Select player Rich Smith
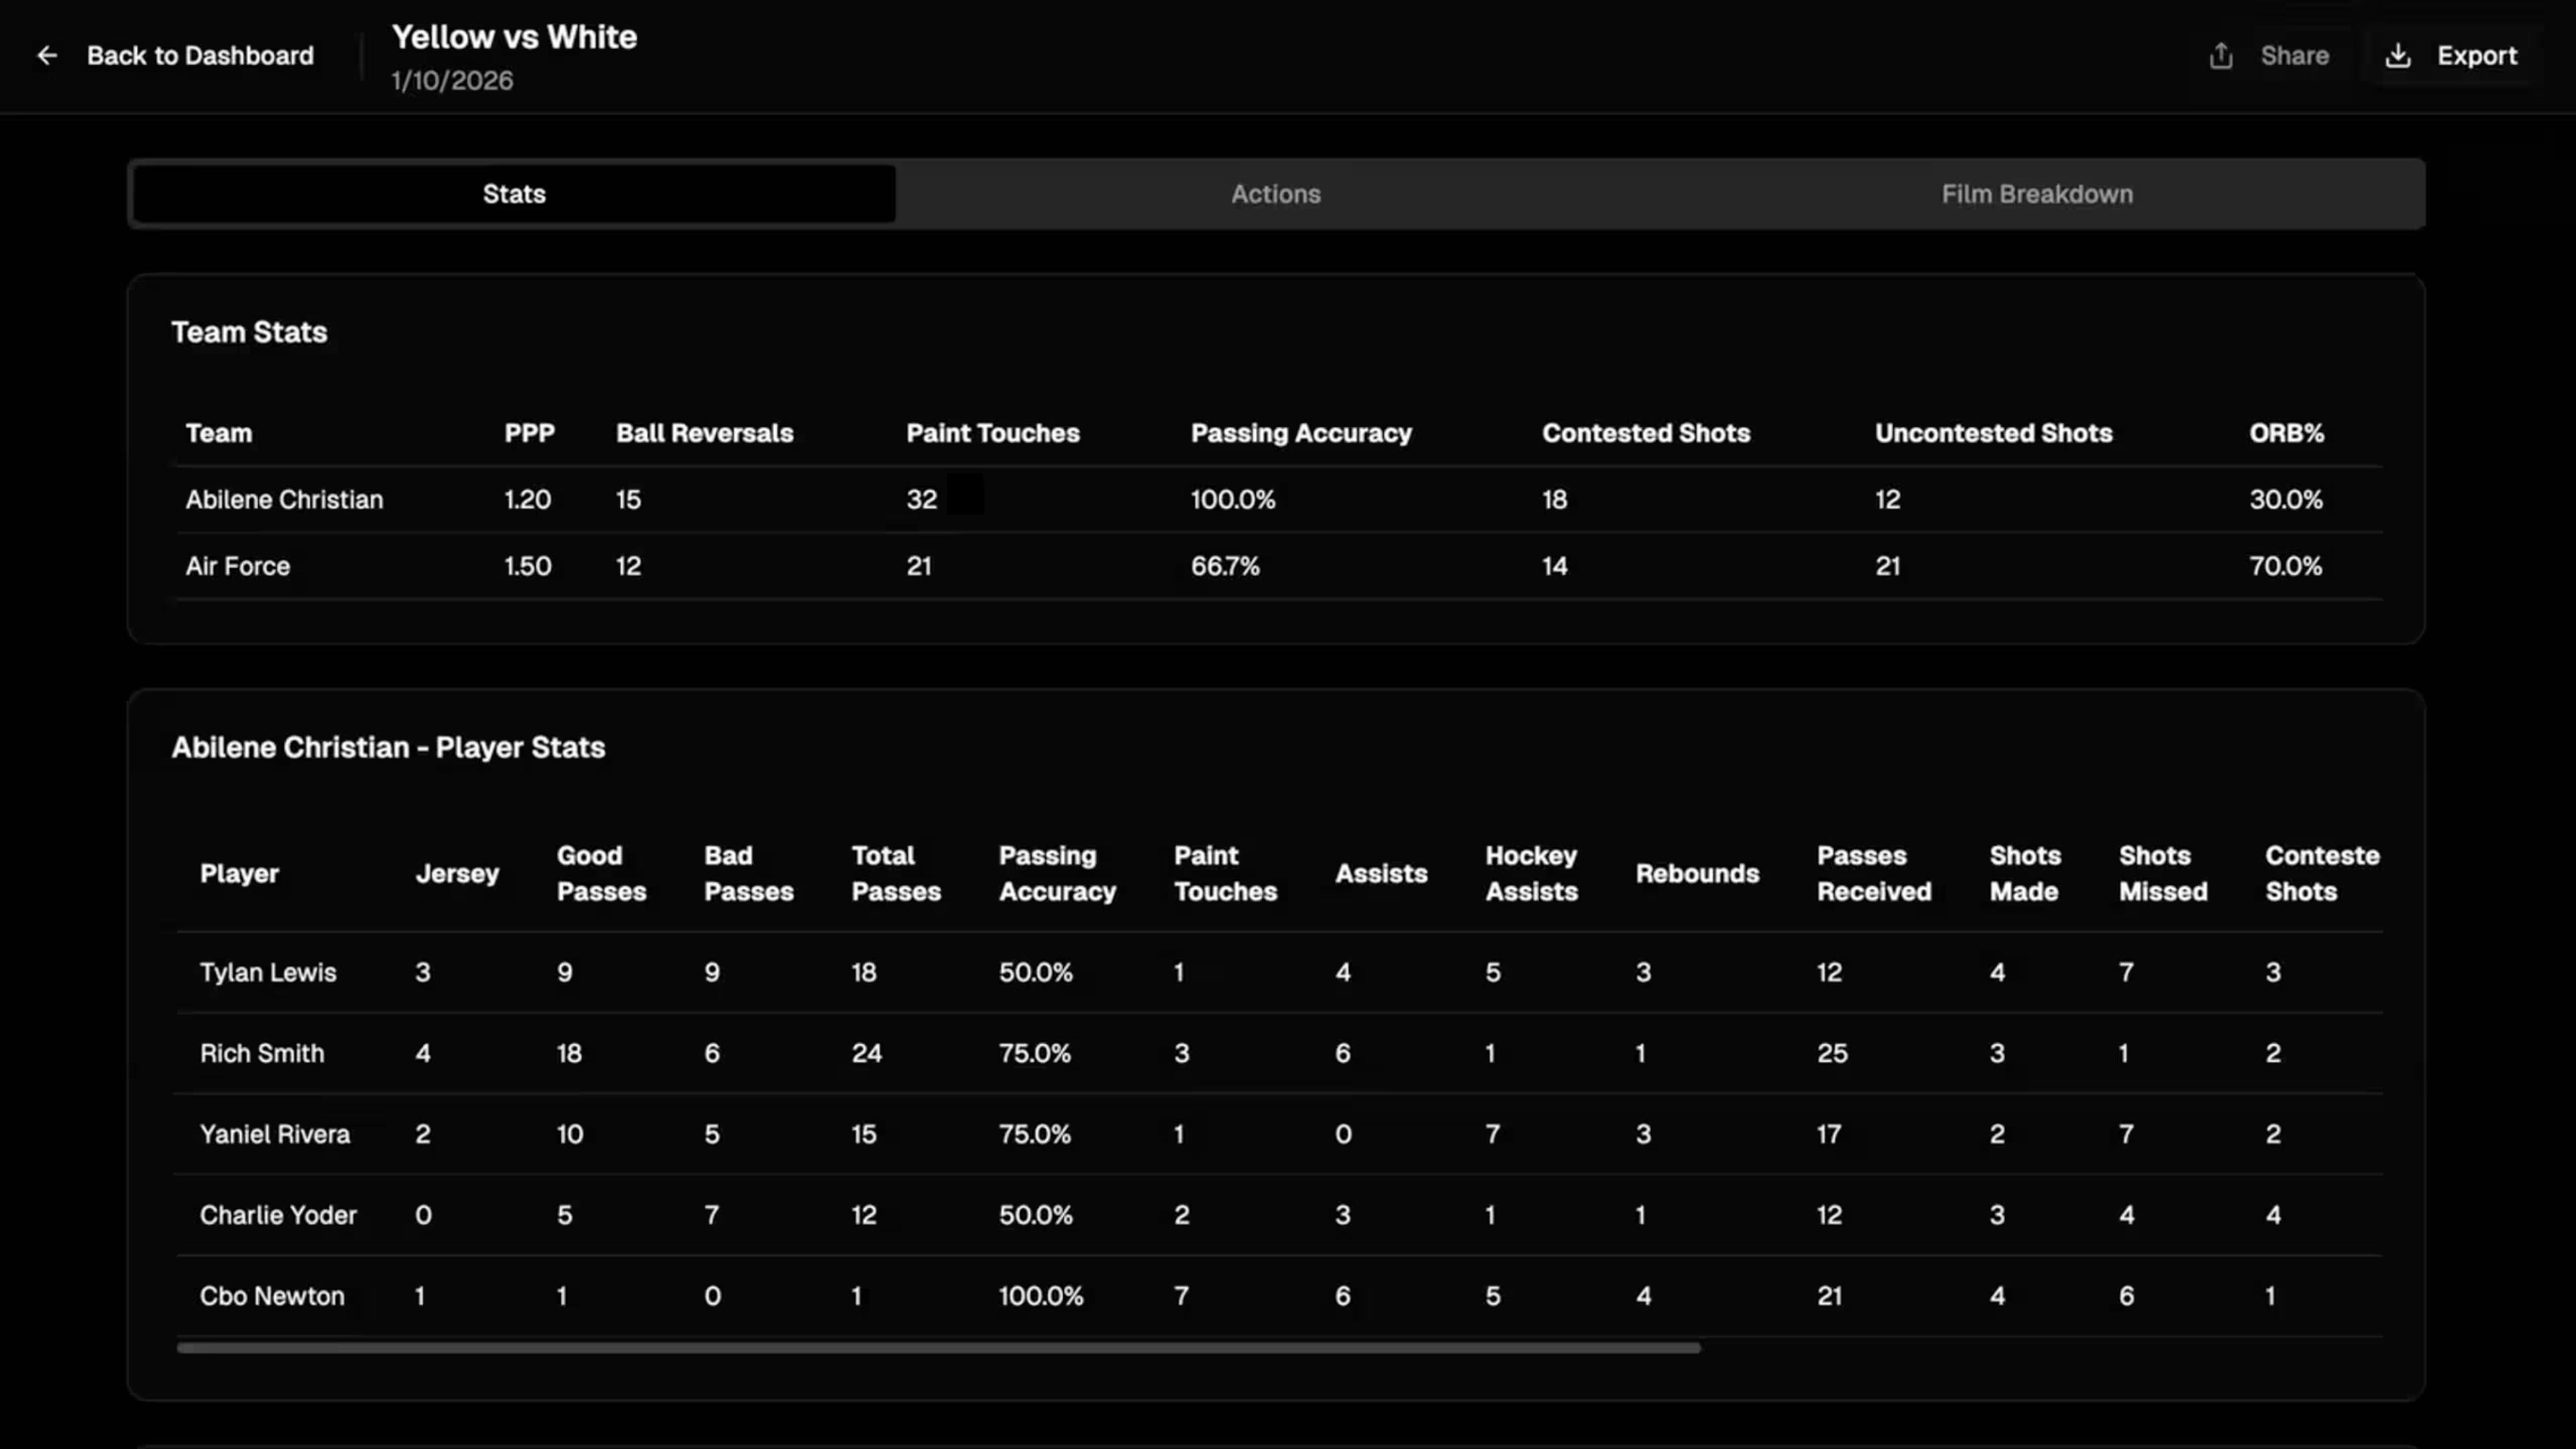Screen dimensions: 2576x1449 [262, 1054]
